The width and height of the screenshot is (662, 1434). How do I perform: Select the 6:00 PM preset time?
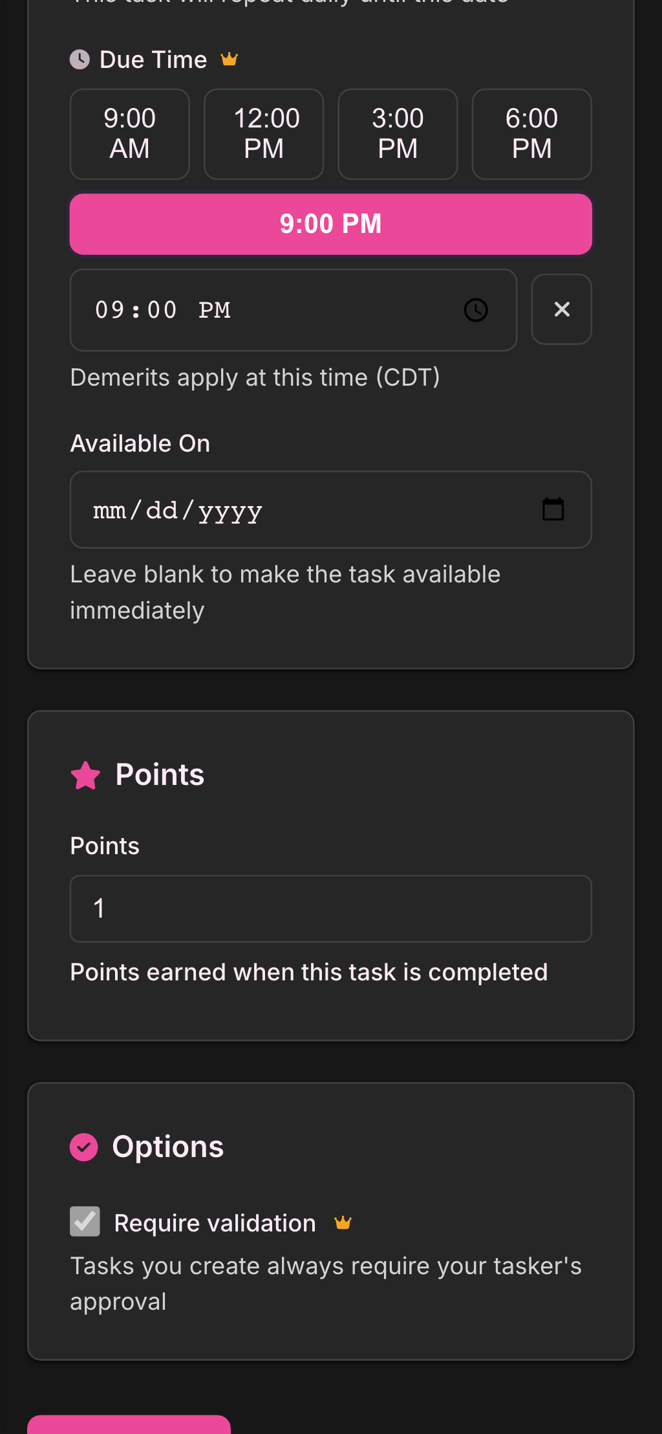(x=531, y=134)
